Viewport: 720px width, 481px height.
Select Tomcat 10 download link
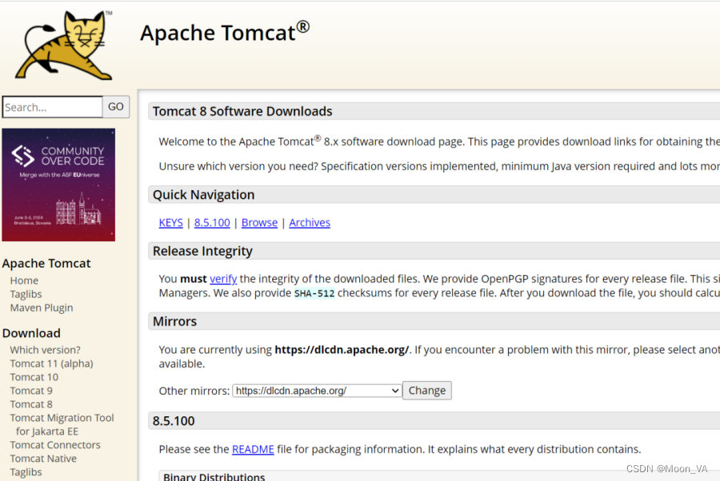34,377
